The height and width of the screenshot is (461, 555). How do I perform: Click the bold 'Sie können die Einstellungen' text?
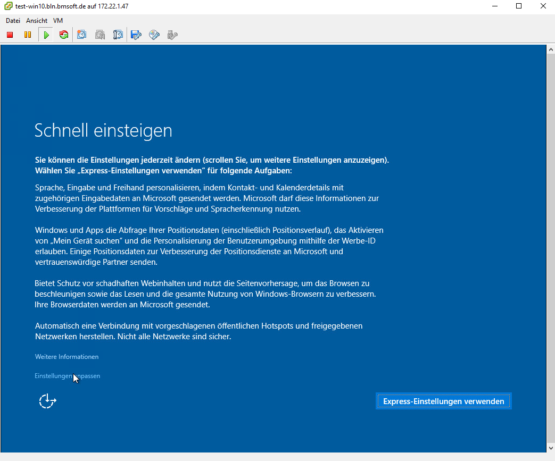pos(212,165)
